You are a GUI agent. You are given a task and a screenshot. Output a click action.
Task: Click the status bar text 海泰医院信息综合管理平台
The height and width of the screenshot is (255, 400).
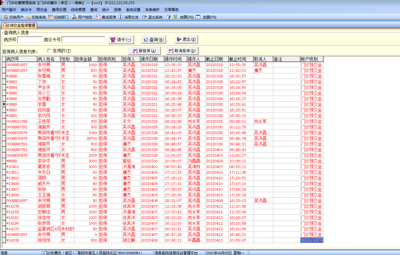pyautogui.click(x=176, y=253)
